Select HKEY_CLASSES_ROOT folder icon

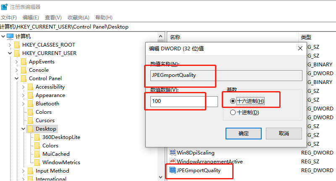(x=17, y=45)
